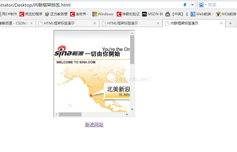Click the V favicon beside WEB前端

point(218,14)
